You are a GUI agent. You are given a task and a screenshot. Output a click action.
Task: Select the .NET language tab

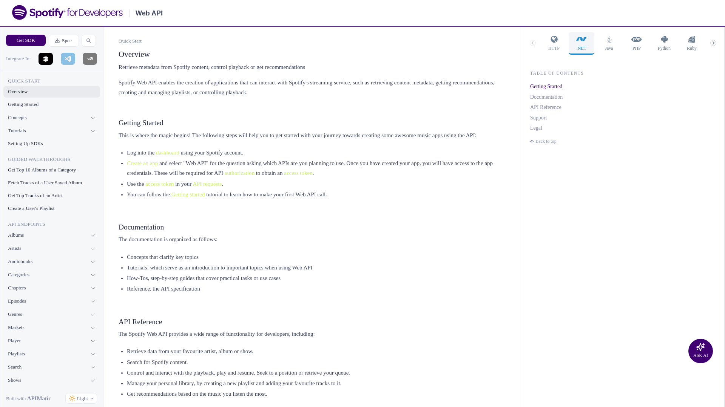pos(582,43)
